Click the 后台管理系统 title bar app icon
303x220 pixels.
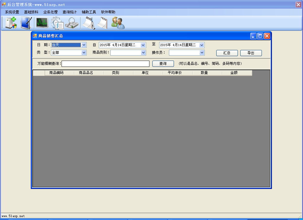pyautogui.click(x=4, y=4)
